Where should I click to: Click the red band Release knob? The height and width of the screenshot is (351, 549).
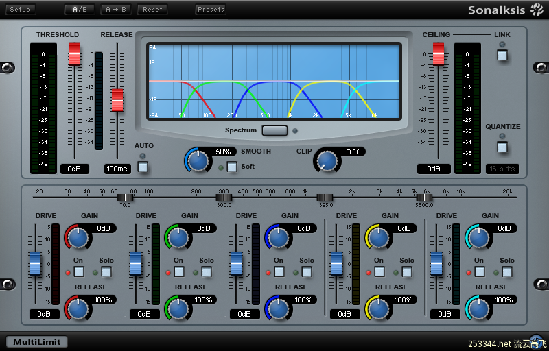tap(78, 309)
